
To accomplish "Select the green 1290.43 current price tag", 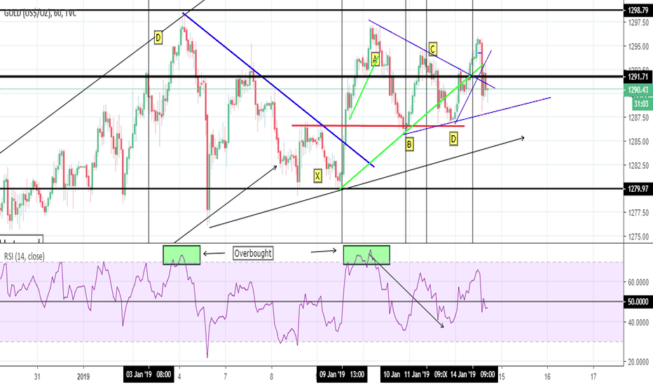I will pos(638,90).
